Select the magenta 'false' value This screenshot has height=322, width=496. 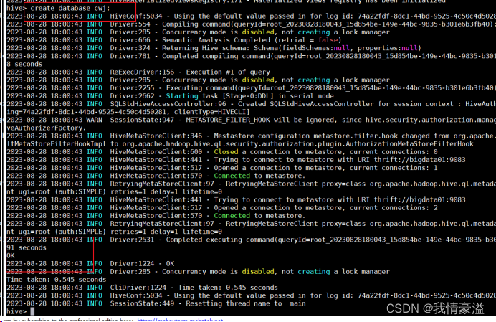click(328, 40)
